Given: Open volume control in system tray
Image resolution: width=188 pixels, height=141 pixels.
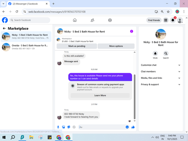Looking at the screenshot, I should coord(157,137).
